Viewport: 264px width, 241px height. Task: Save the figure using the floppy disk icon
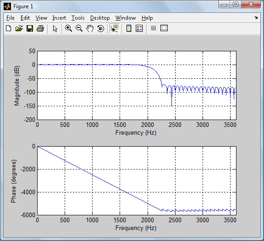click(x=30, y=28)
